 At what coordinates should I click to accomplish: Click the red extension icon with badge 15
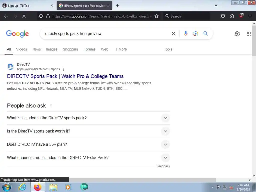241,15
